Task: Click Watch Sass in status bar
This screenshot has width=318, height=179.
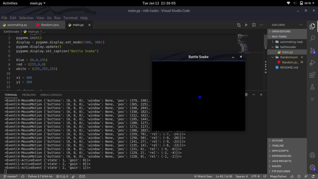Action: [x=203, y=176]
